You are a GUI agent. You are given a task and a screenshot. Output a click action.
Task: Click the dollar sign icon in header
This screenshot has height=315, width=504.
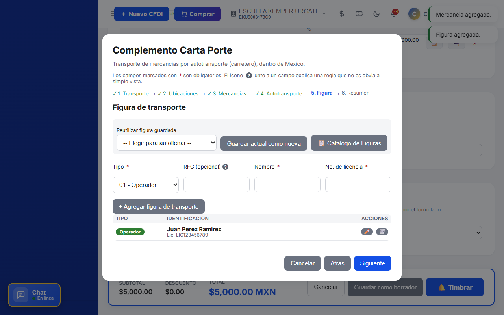[342, 14]
